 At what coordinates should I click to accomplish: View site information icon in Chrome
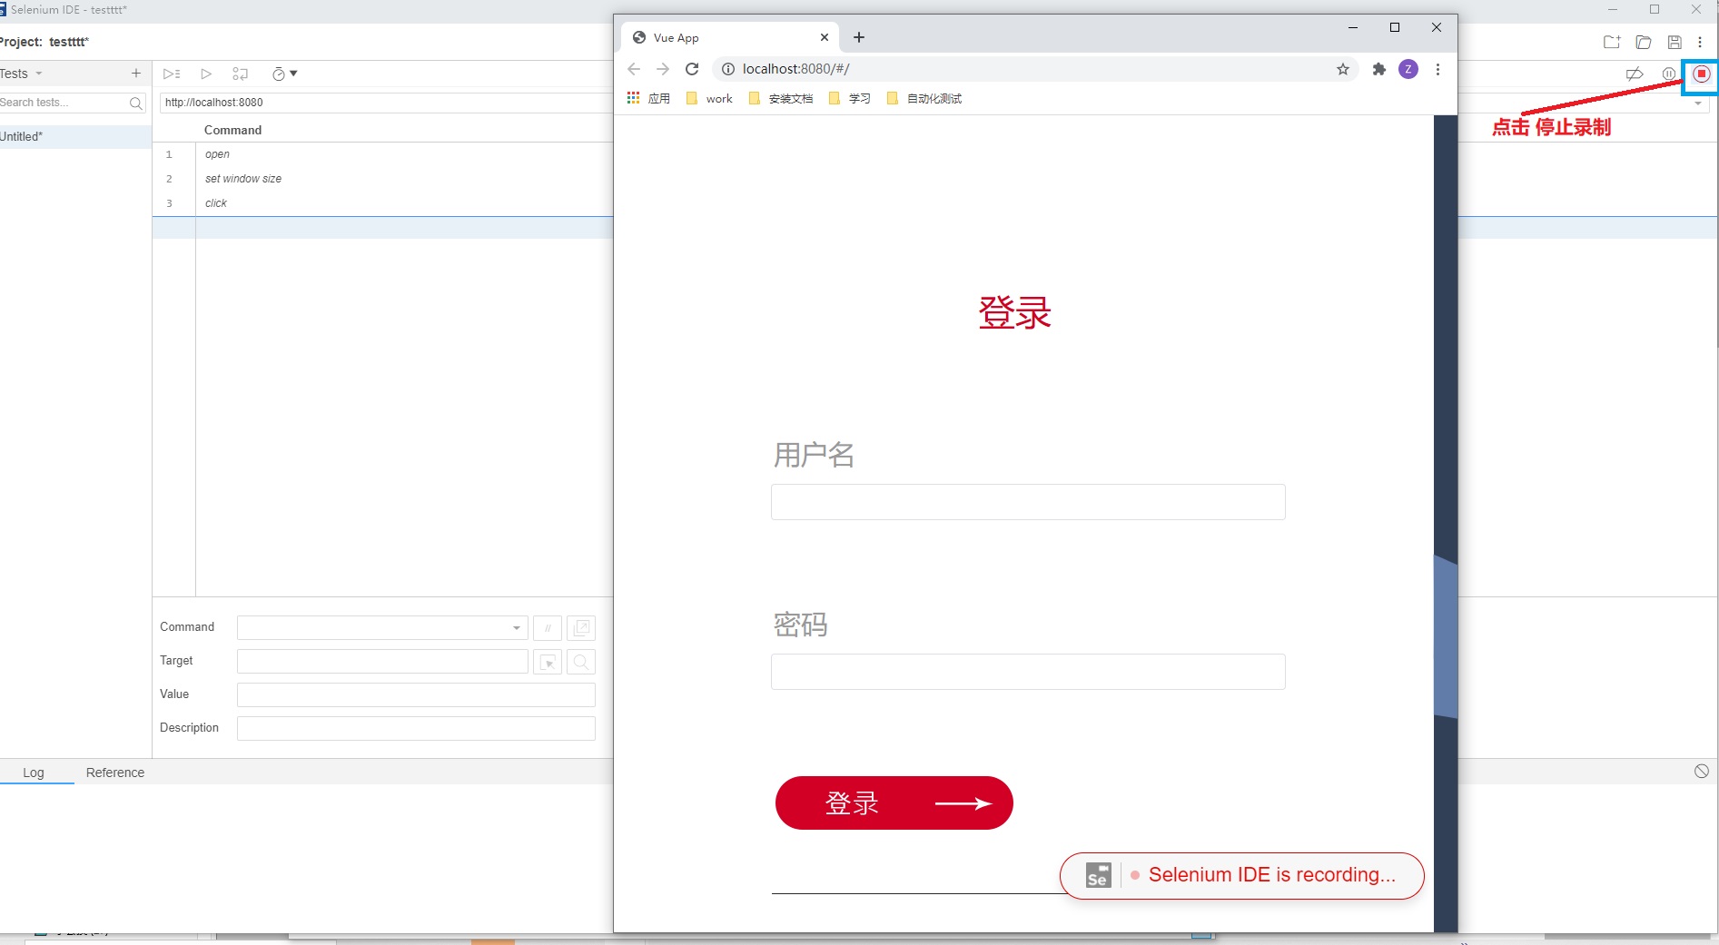click(x=727, y=69)
